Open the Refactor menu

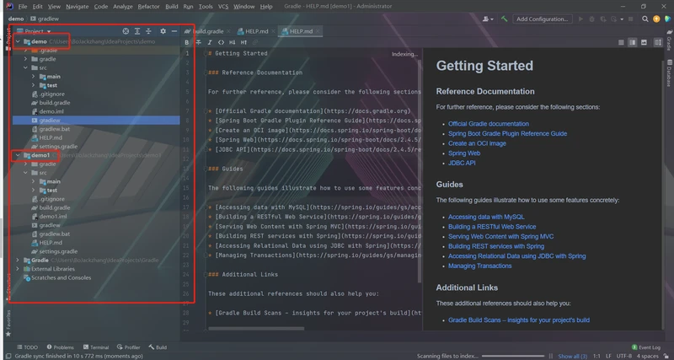click(148, 6)
